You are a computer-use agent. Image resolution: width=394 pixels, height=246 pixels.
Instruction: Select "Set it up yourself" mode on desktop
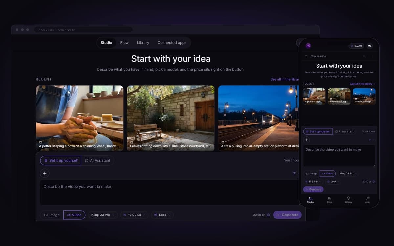[x=61, y=160]
